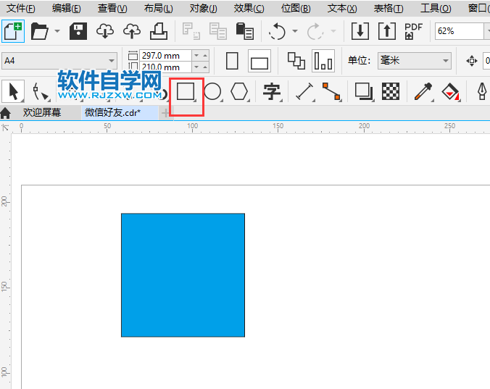
Task: Click the Cut icon in the toolbar
Action: click(191, 31)
